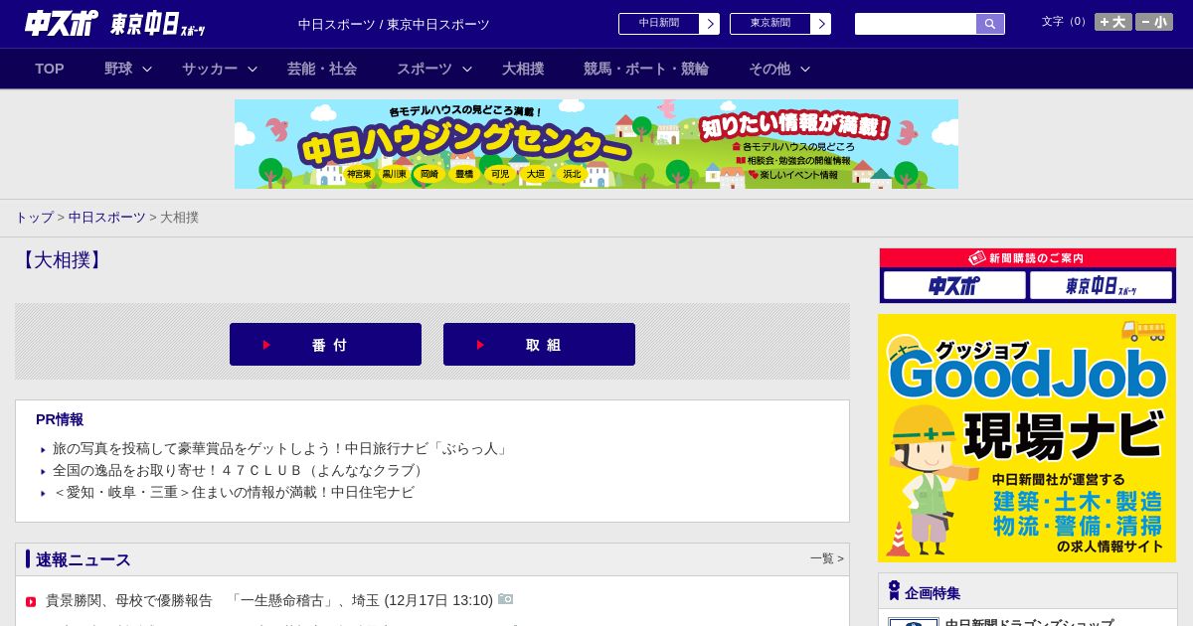Open the ぶらっ人 travel photo PR link

pyautogui.click(x=282, y=448)
